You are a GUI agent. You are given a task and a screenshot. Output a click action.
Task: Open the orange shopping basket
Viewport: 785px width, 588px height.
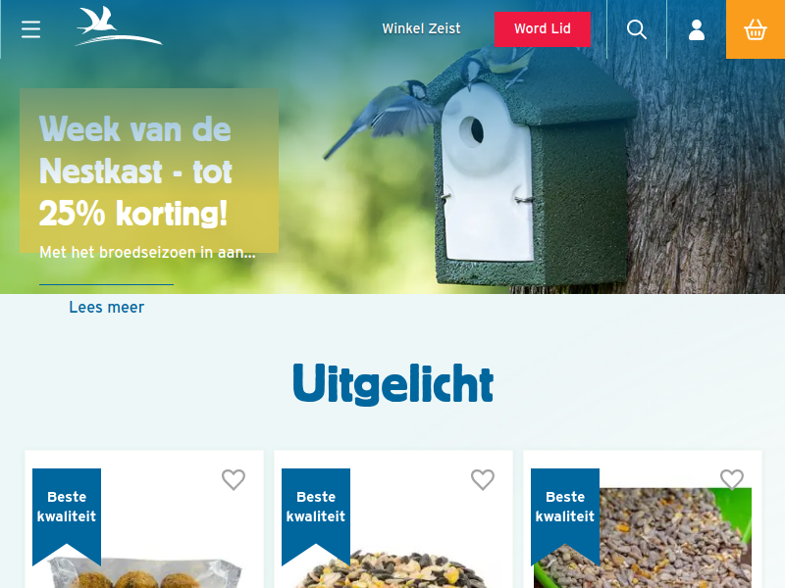pyautogui.click(x=756, y=29)
